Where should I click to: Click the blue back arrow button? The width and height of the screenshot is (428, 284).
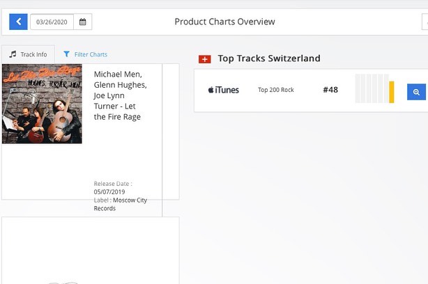[18, 22]
